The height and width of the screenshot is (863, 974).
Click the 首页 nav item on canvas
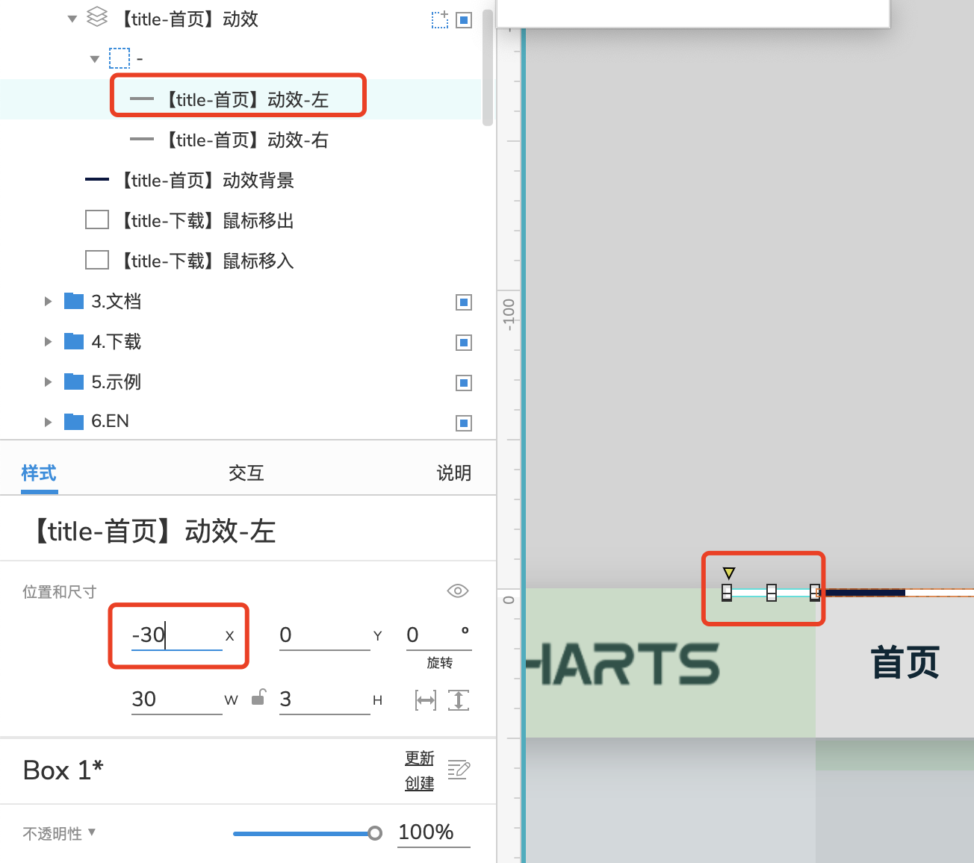pyautogui.click(x=905, y=663)
